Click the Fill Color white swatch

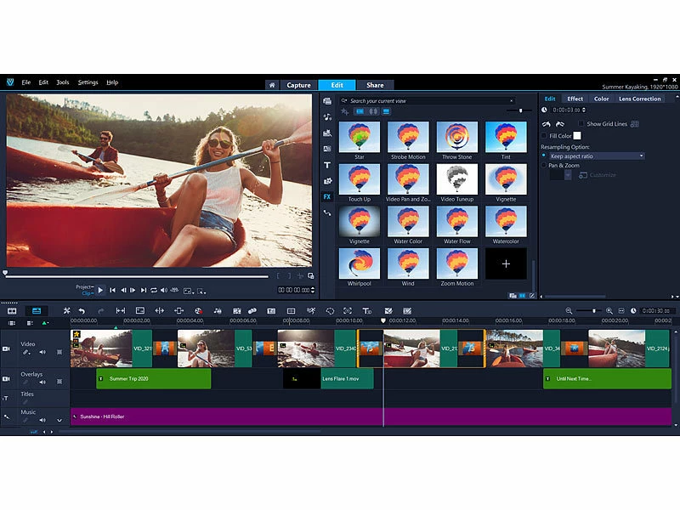(577, 135)
